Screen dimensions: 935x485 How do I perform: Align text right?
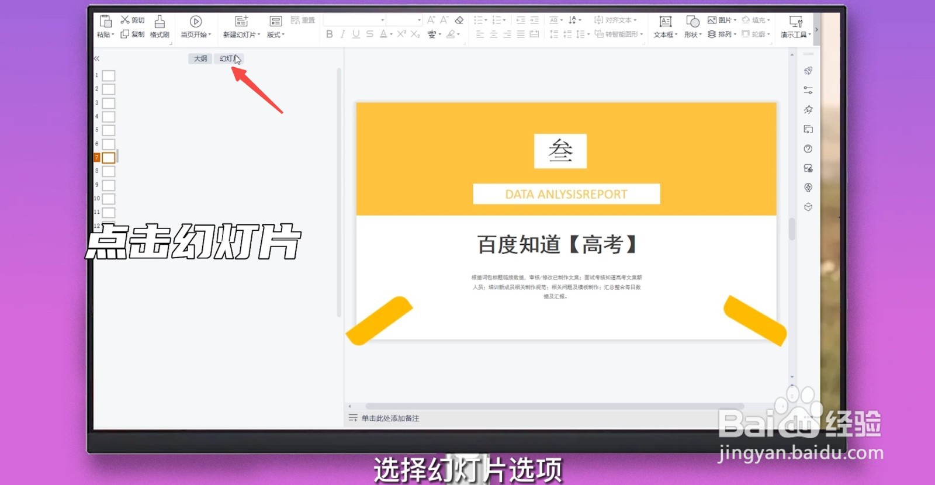point(507,34)
